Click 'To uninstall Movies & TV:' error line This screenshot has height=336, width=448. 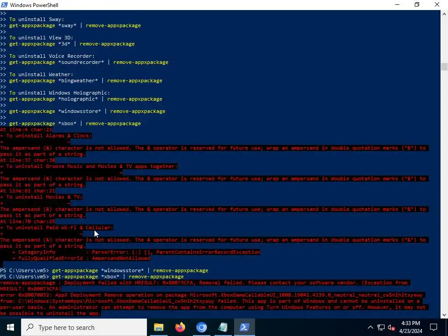(41, 197)
